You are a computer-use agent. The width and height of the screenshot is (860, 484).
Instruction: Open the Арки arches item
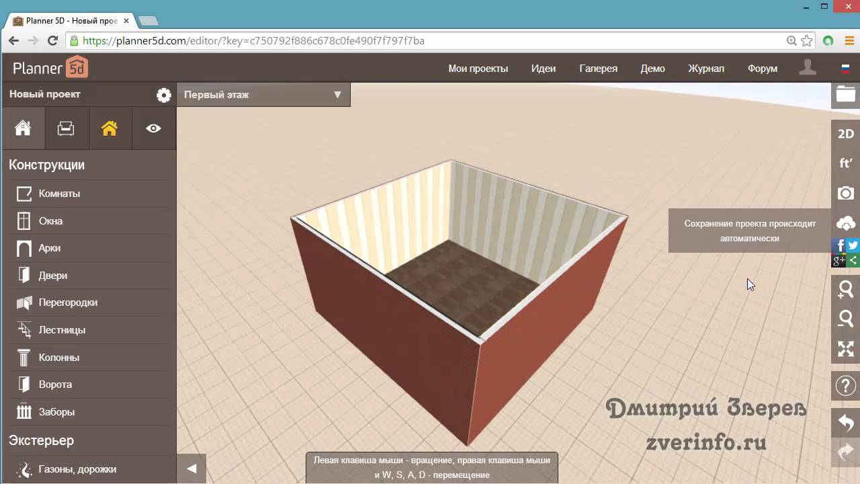tap(88, 248)
